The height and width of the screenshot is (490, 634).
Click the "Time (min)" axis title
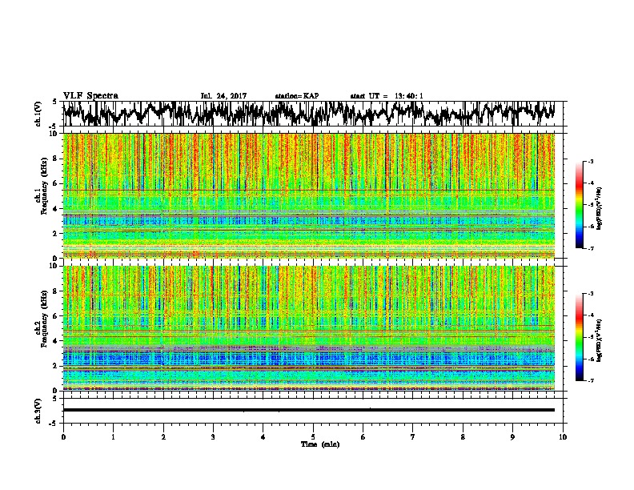(320, 444)
